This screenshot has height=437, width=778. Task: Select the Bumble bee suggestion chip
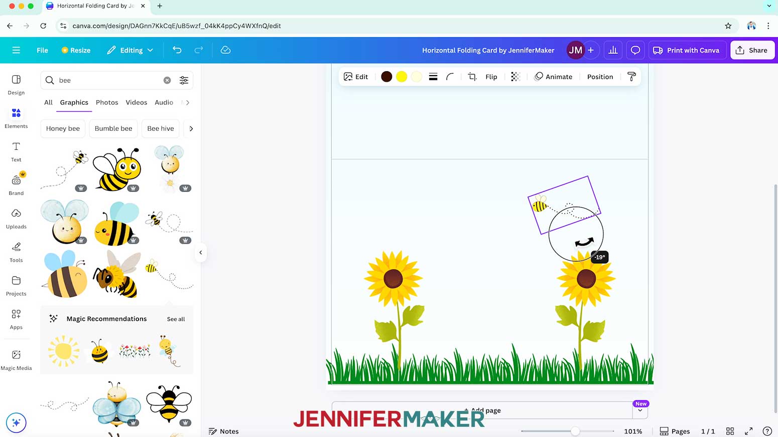pyautogui.click(x=113, y=128)
